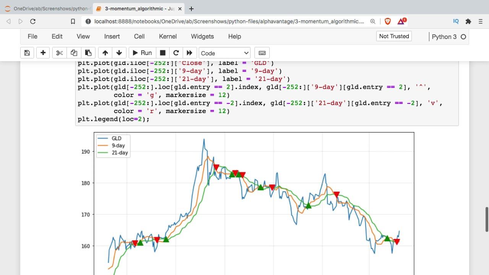Click the Python 3 kernel name
Screen dimensions: 489x275
pos(444,37)
